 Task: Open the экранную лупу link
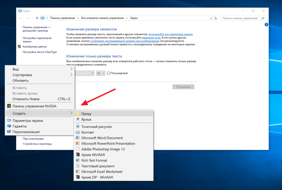pyautogui.click(x=151, y=38)
